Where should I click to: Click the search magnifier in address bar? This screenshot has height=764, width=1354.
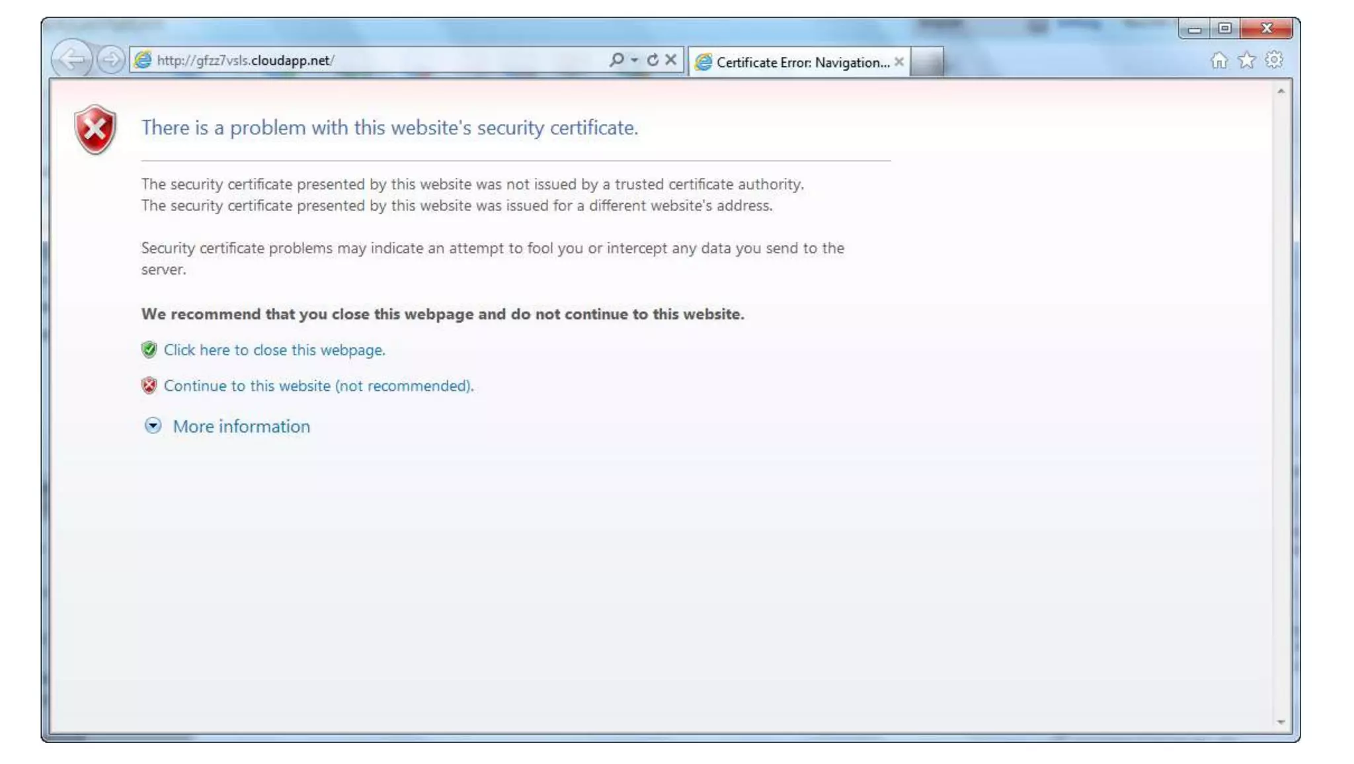pos(616,60)
